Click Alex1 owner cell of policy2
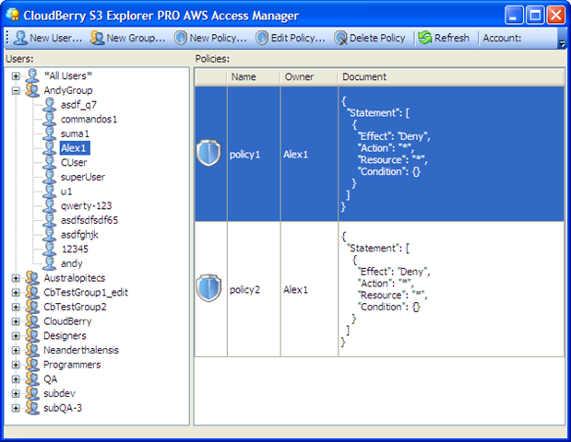 pyautogui.click(x=309, y=289)
